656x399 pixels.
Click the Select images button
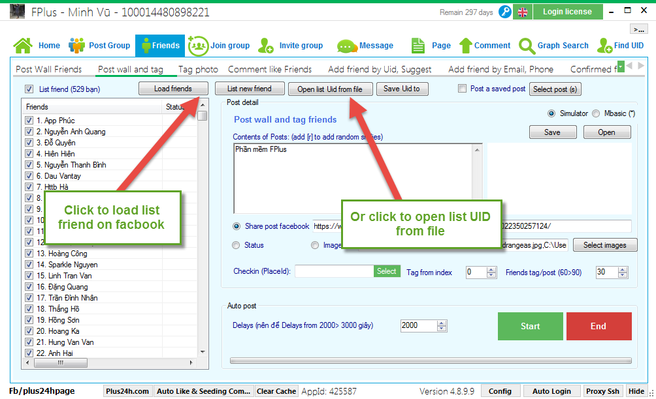click(x=605, y=245)
